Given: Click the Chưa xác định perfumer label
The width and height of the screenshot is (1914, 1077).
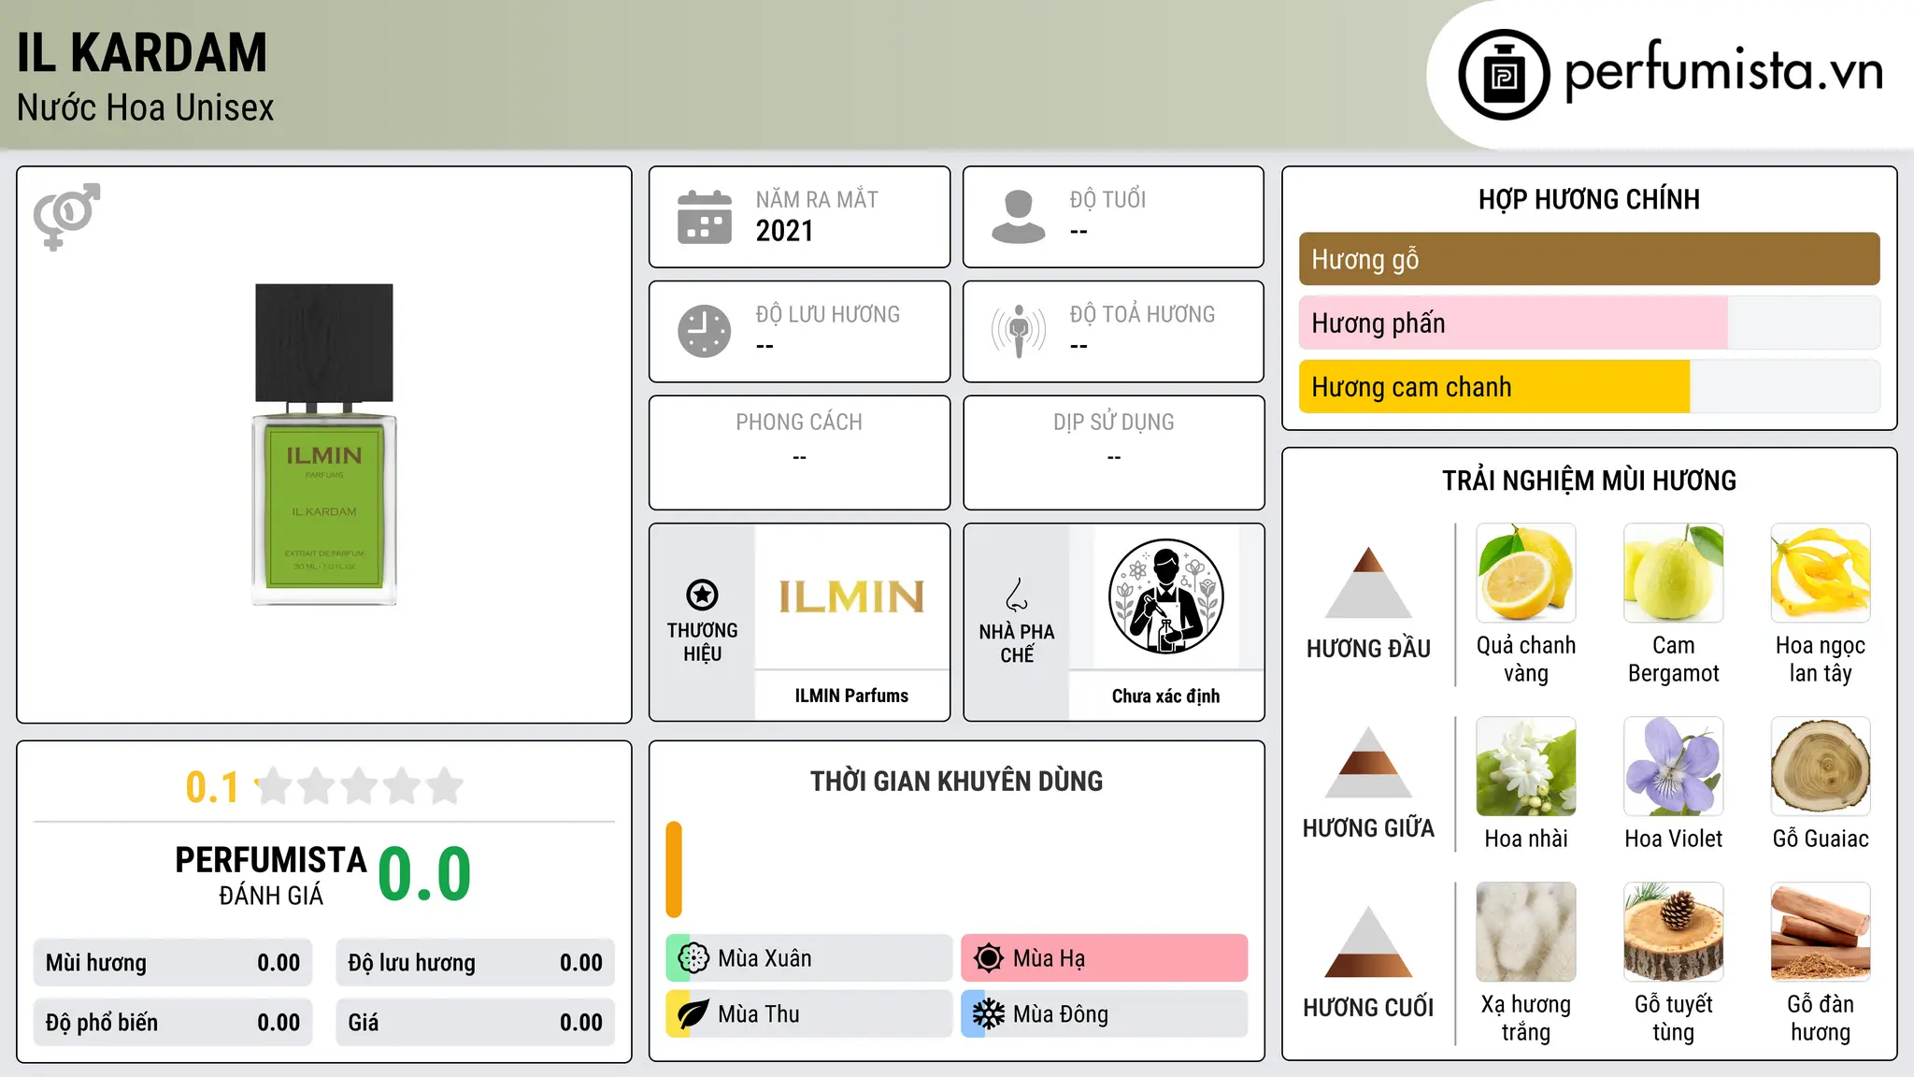Looking at the screenshot, I should pyautogui.click(x=1165, y=696).
